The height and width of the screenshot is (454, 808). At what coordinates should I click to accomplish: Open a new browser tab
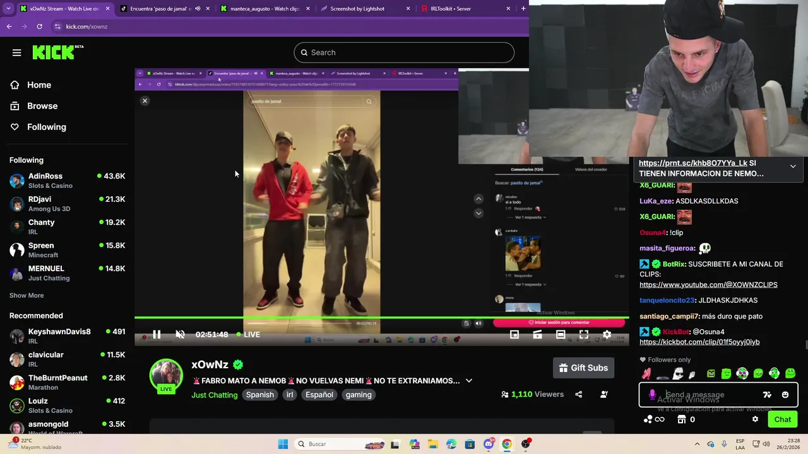click(x=523, y=9)
